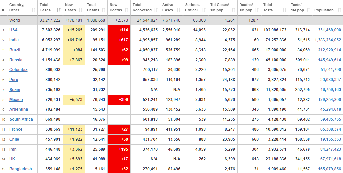Open the Iran country link

tap(13, 149)
